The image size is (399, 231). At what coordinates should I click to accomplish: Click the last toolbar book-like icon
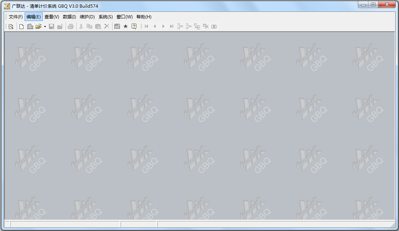pos(214,26)
